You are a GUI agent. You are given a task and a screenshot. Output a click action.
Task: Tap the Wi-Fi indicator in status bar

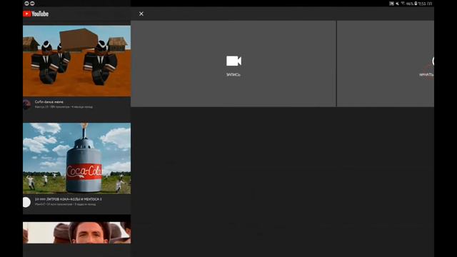403,4
